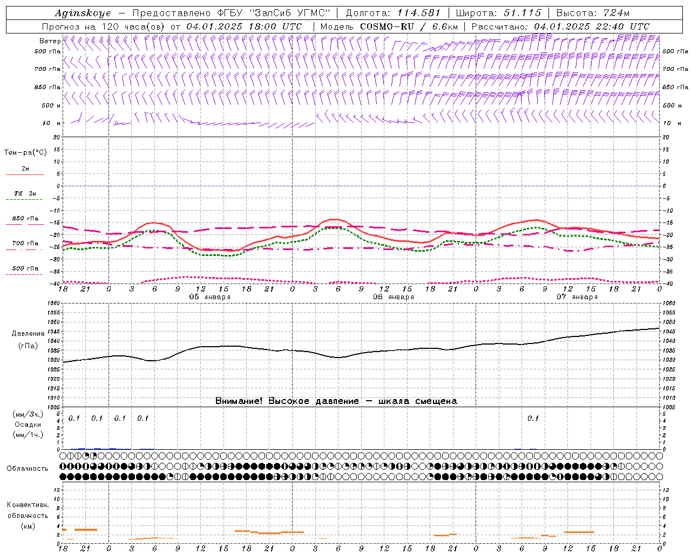Image resolution: width=691 pixels, height=553 pixels.
Task: Click the 07 января date label
Action: 577,297
